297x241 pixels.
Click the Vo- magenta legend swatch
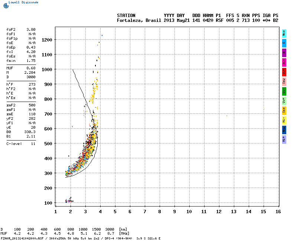[284, 62]
